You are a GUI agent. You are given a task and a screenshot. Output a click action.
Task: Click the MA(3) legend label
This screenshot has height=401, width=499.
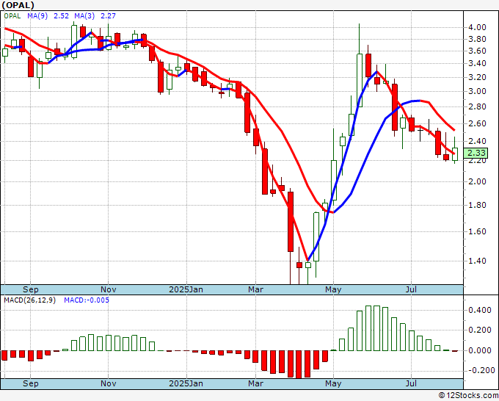click(84, 16)
